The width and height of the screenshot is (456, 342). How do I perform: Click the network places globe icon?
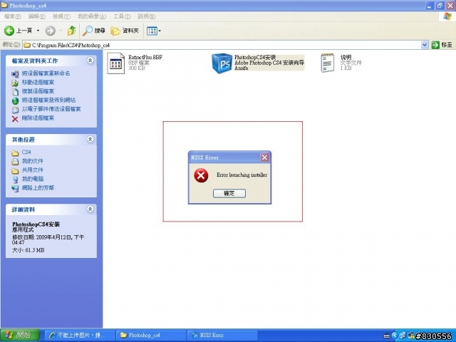click(x=15, y=188)
